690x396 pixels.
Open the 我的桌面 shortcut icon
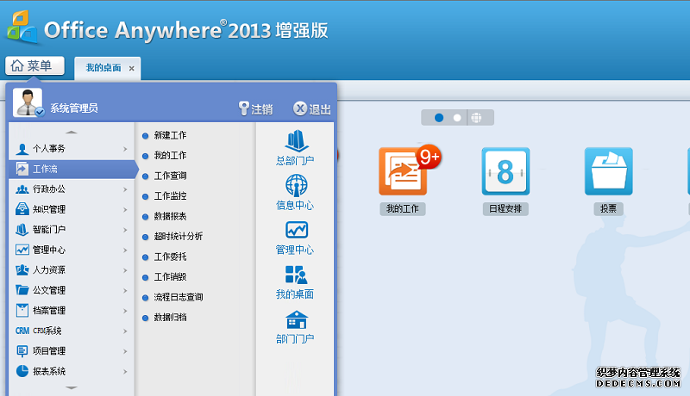297,275
